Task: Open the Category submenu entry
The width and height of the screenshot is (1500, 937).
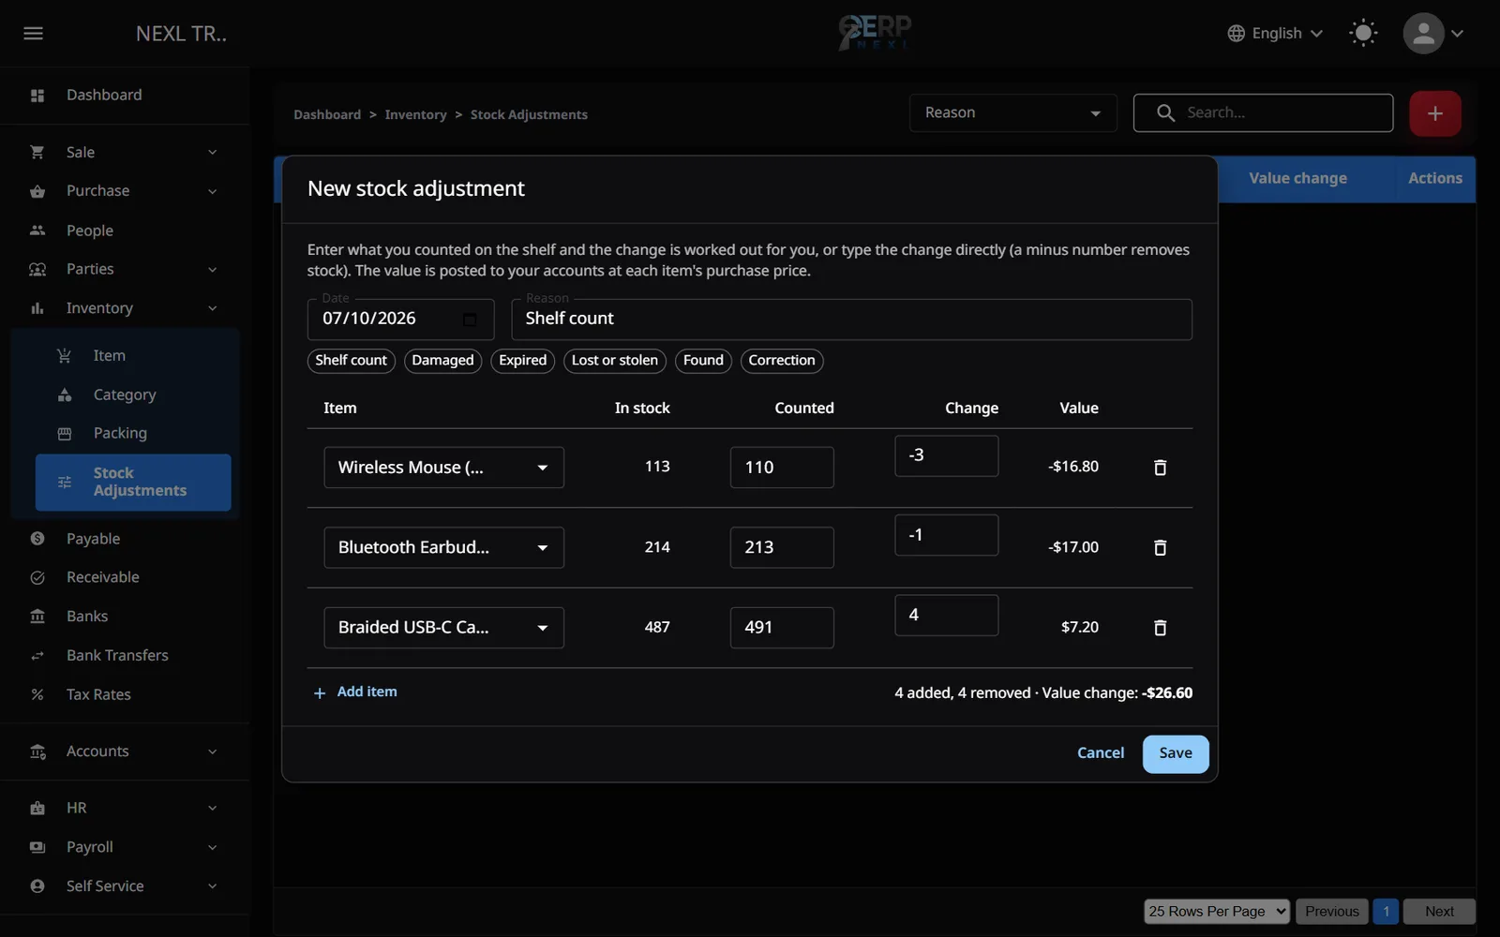Action: coord(133,395)
